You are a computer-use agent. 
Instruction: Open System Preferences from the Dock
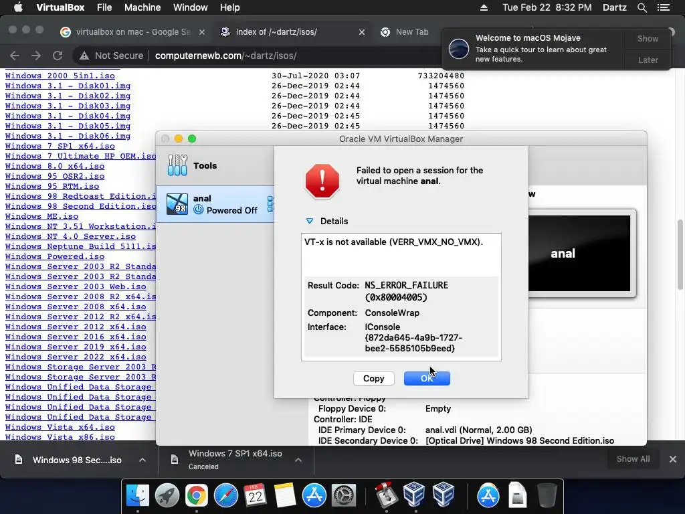pos(344,496)
